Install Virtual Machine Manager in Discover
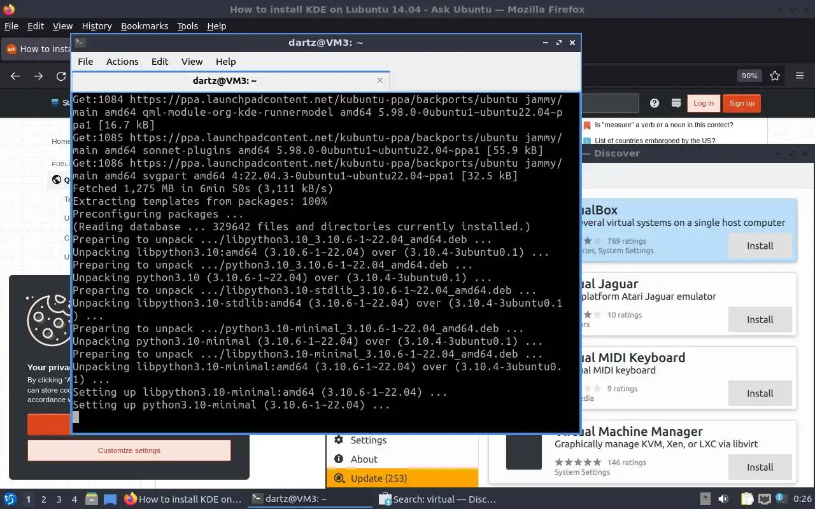Screen dimensions: 815x509 coord(760,467)
